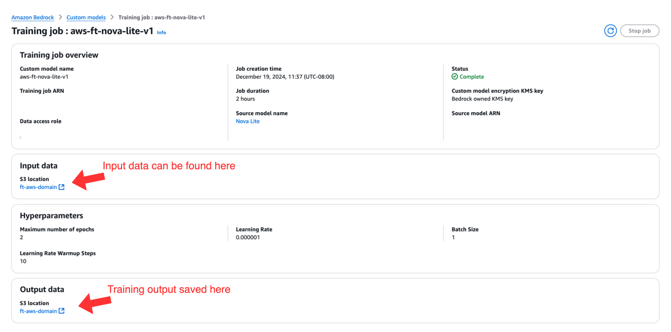The width and height of the screenshot is (671, 332).
Task: Open the Info link beside title
Action: [x=162, y=32]
